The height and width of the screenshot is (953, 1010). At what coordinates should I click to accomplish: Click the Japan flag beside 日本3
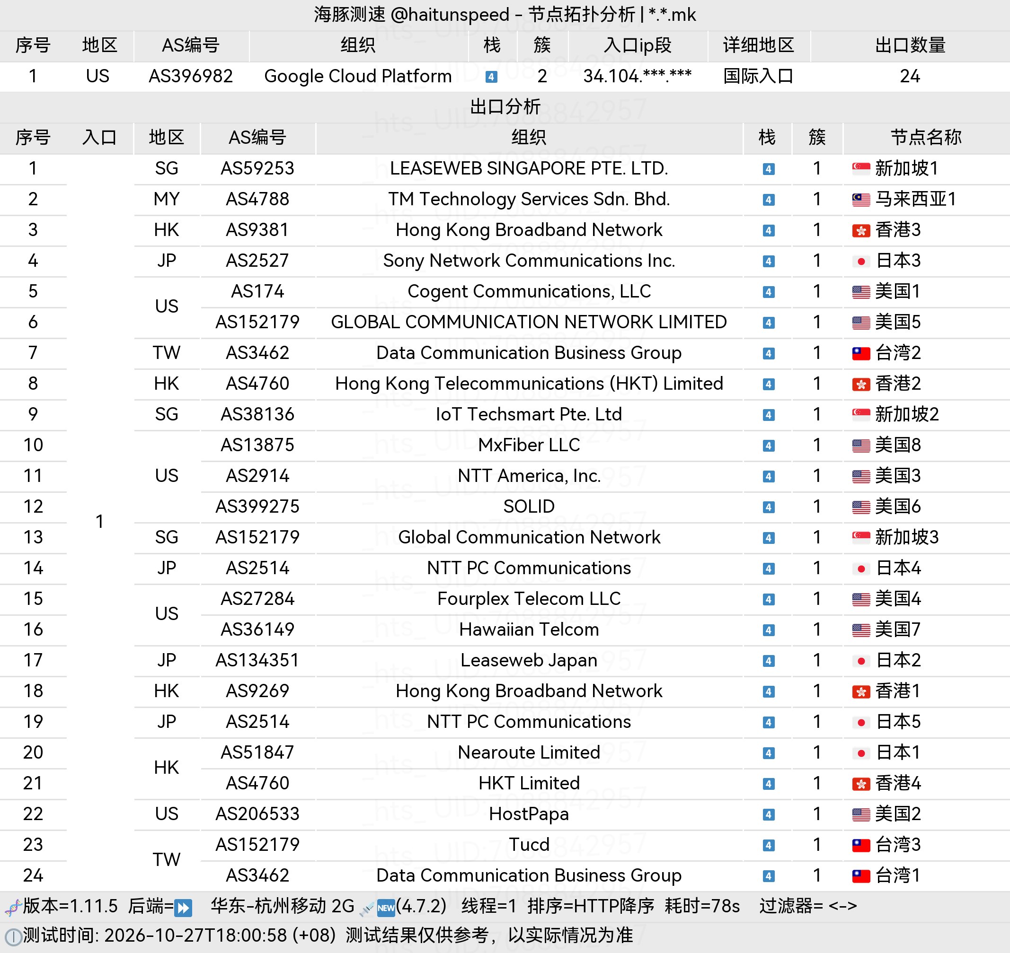[860, 261]
